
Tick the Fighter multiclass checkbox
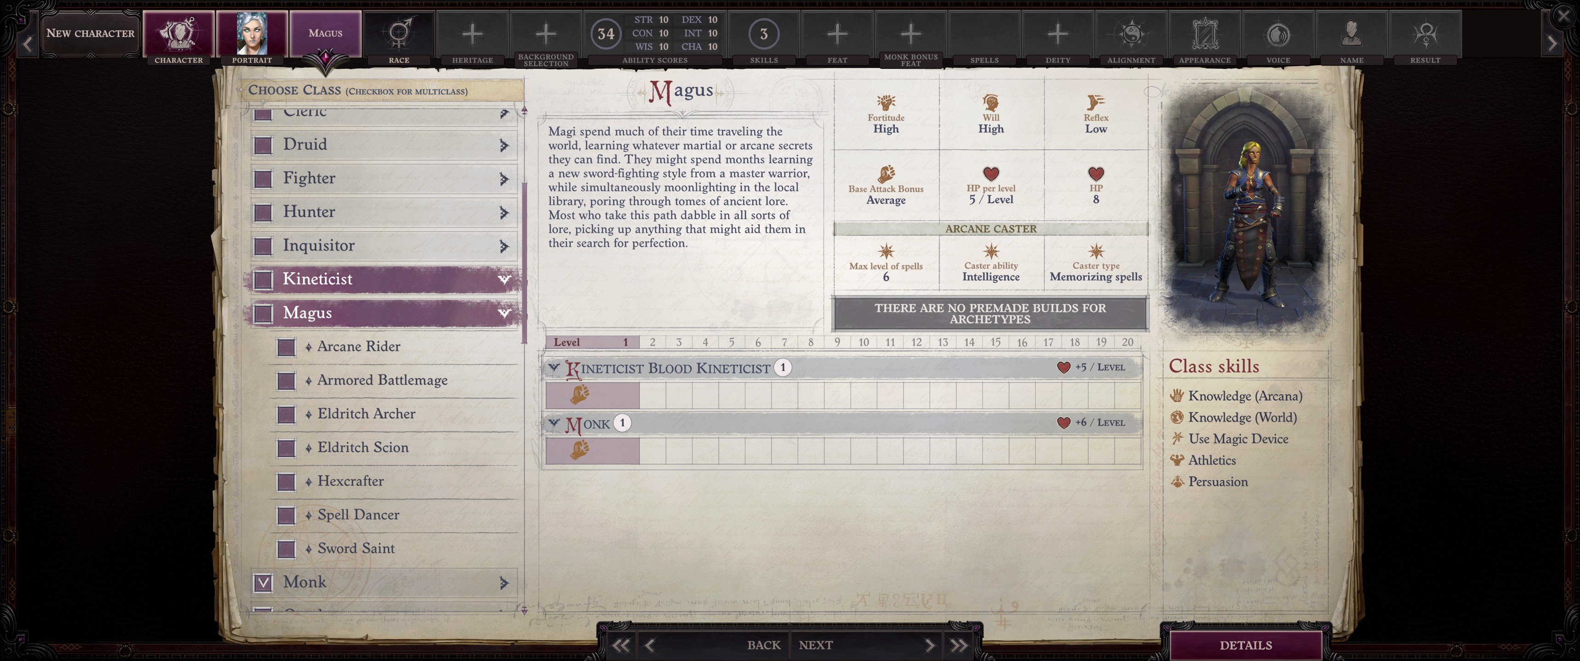[x=263, y=179]
